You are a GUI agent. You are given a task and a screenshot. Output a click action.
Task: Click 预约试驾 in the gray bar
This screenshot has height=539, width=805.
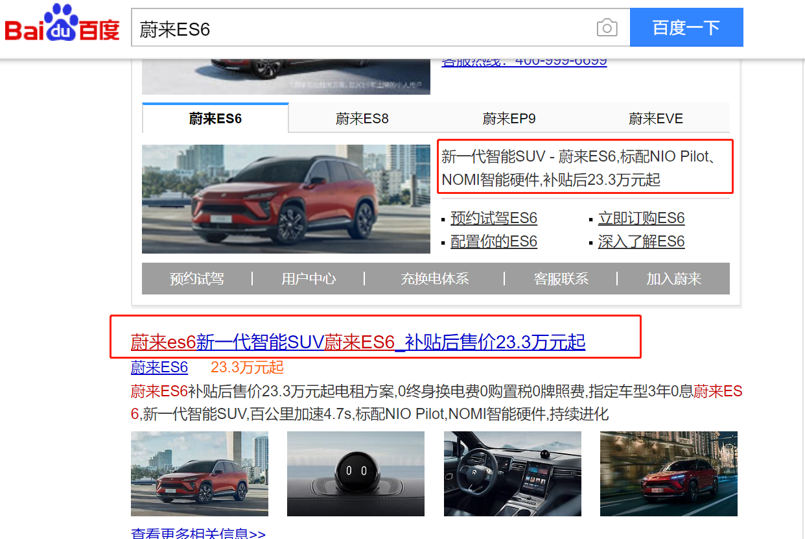point(197,279)
